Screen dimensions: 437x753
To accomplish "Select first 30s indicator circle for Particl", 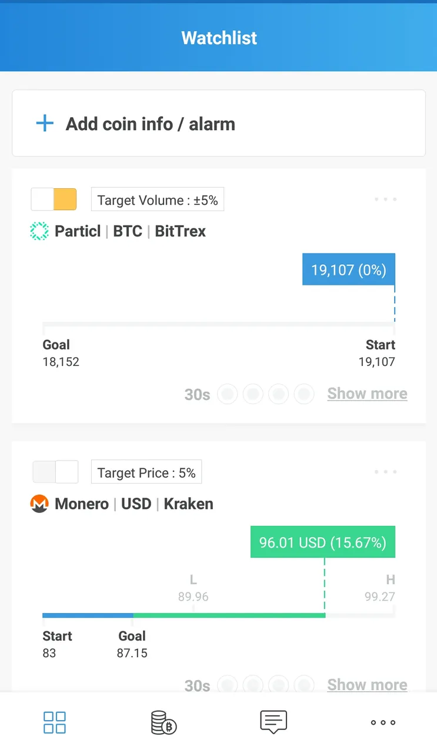I will [228, 394].
